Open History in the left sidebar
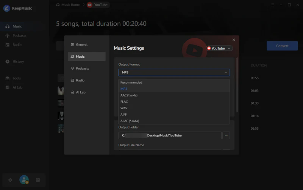Image resolution: width=303 pixels, height=190 pixels. point(18,61)
